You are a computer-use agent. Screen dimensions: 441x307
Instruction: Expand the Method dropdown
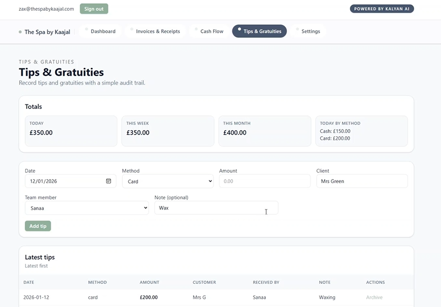[x=167, y=182]
